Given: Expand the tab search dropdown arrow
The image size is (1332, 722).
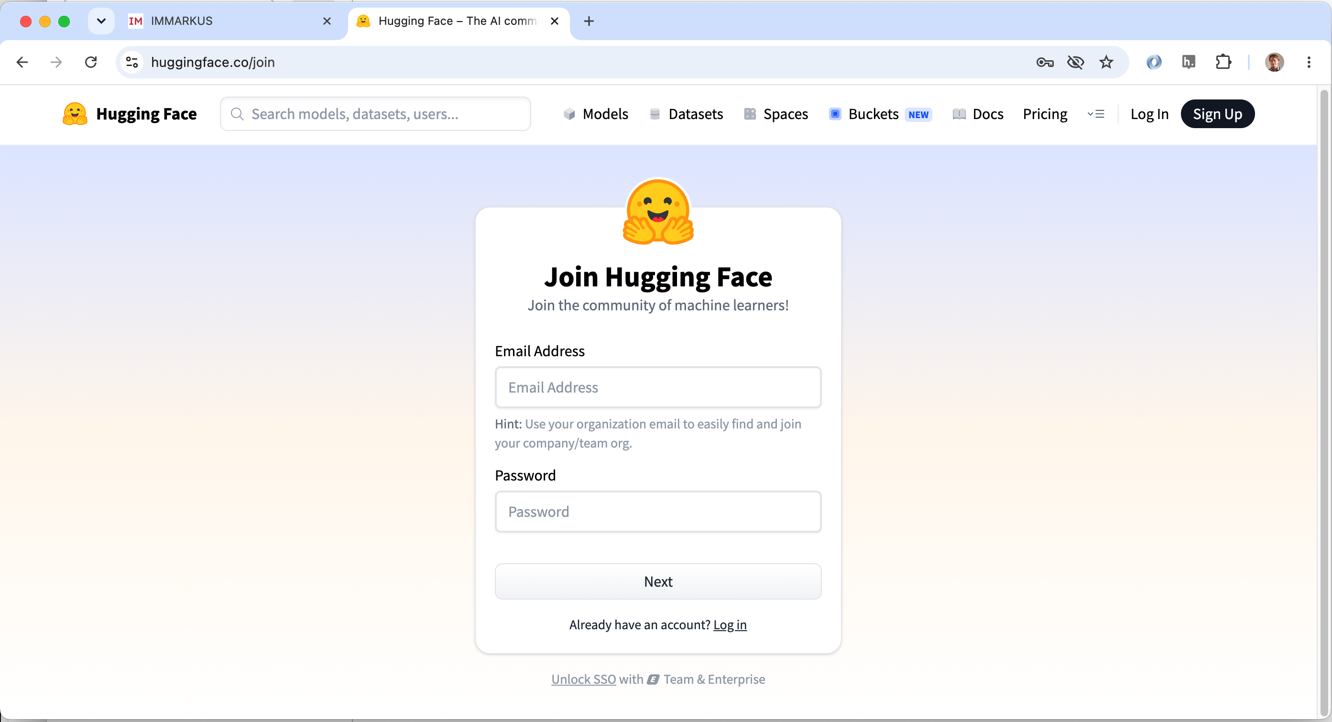Looking at the screenshot, I should (101, 21).
